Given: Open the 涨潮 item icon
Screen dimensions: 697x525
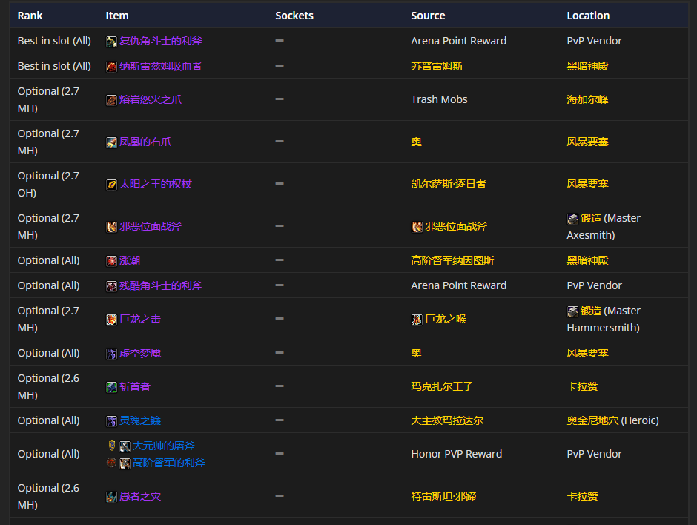Looking at the screenshot, I should pyautogui.click(x=111, y=261).
